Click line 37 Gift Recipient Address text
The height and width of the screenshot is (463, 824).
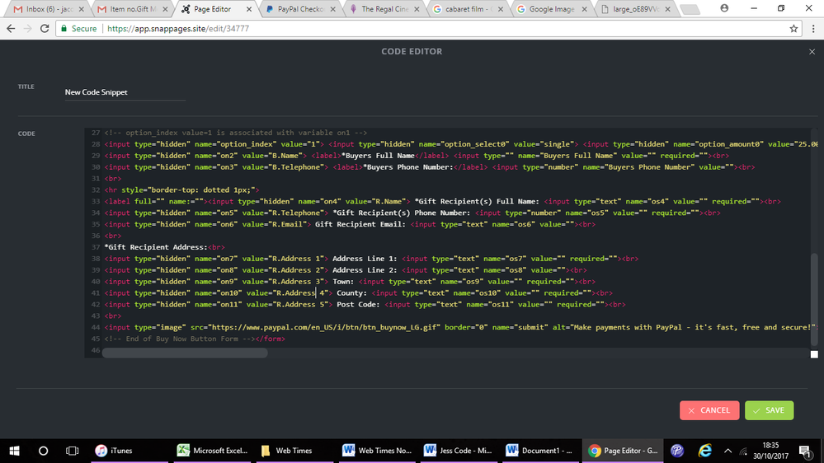[x=156, y=247]
